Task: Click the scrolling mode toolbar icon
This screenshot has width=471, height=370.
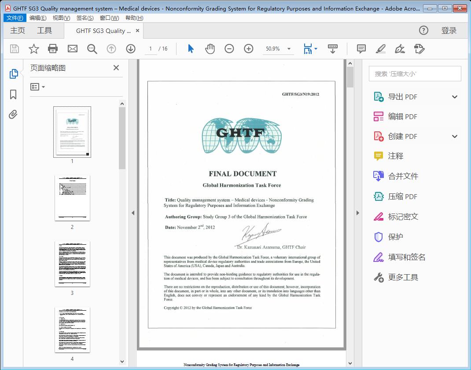Action: point(332,49)
